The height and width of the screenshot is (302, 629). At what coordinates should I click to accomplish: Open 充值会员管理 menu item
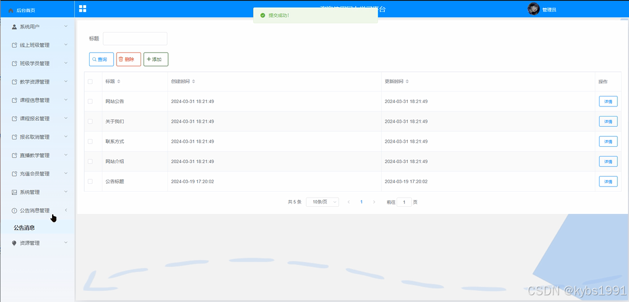(38, 174)
